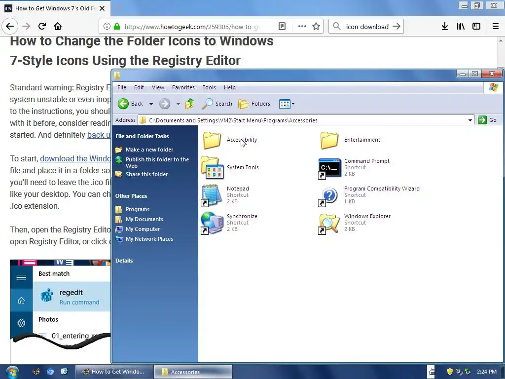Expand the Address bar dropdown

(470, 120)
